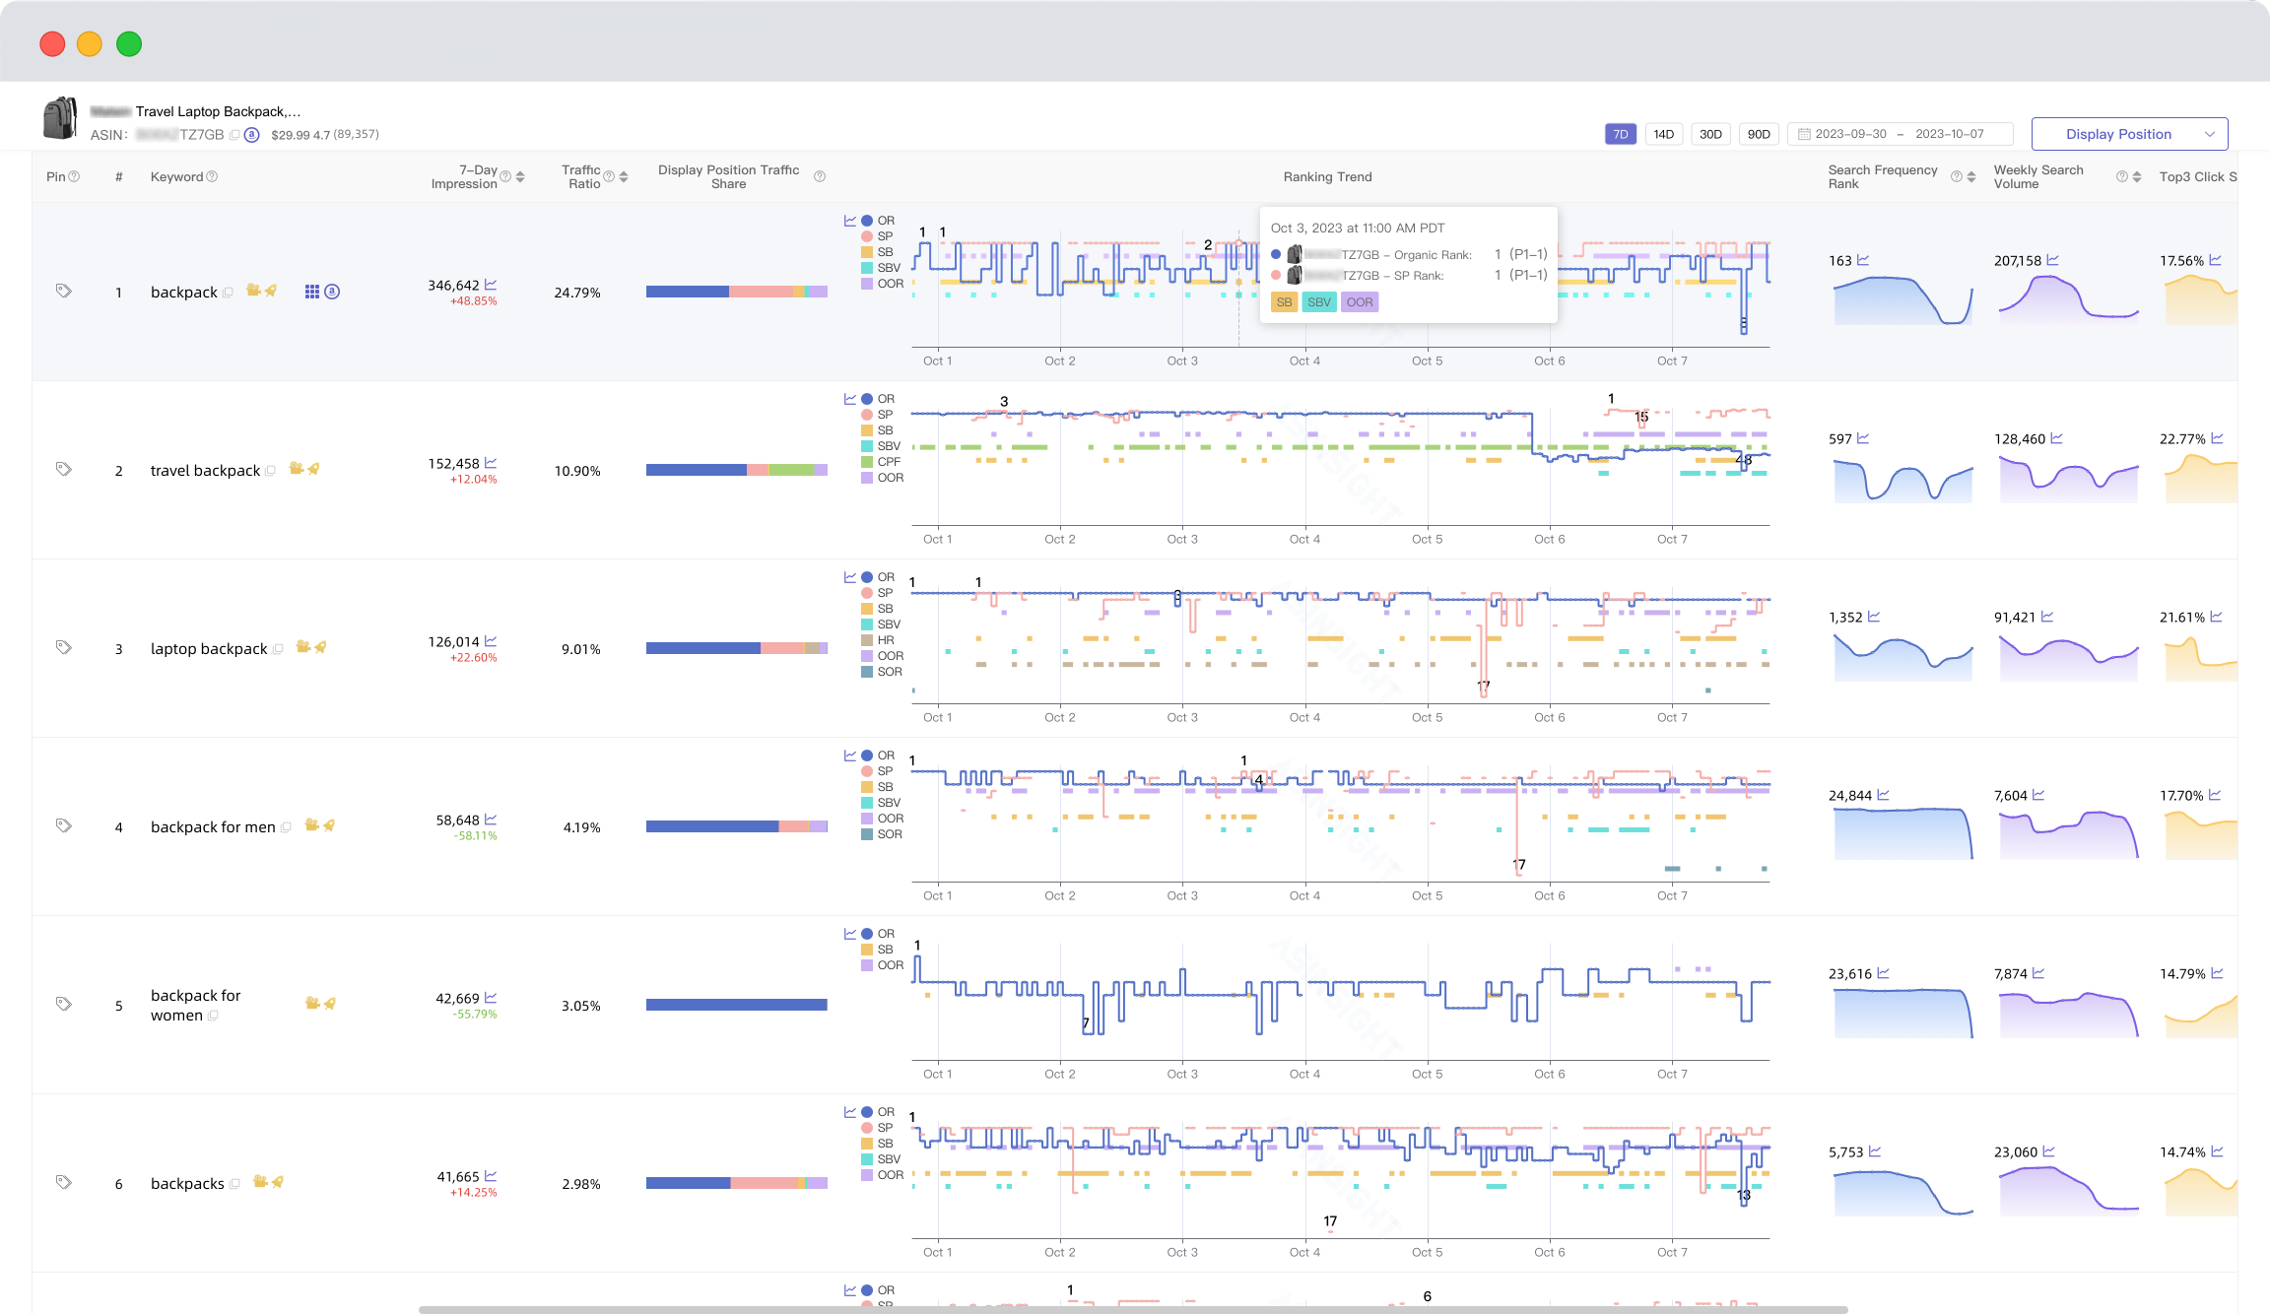
Task: Open the date range picker field
Action: [x=1899, y=134]
